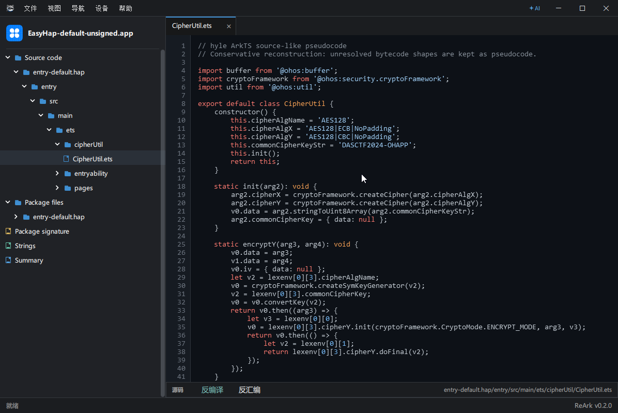Collapse the main folder chevron

(41, 115)
